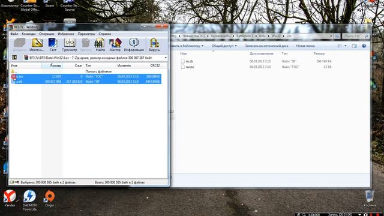
Task: Sort WinRAR list by Размер column
Action: pos(52,65)
